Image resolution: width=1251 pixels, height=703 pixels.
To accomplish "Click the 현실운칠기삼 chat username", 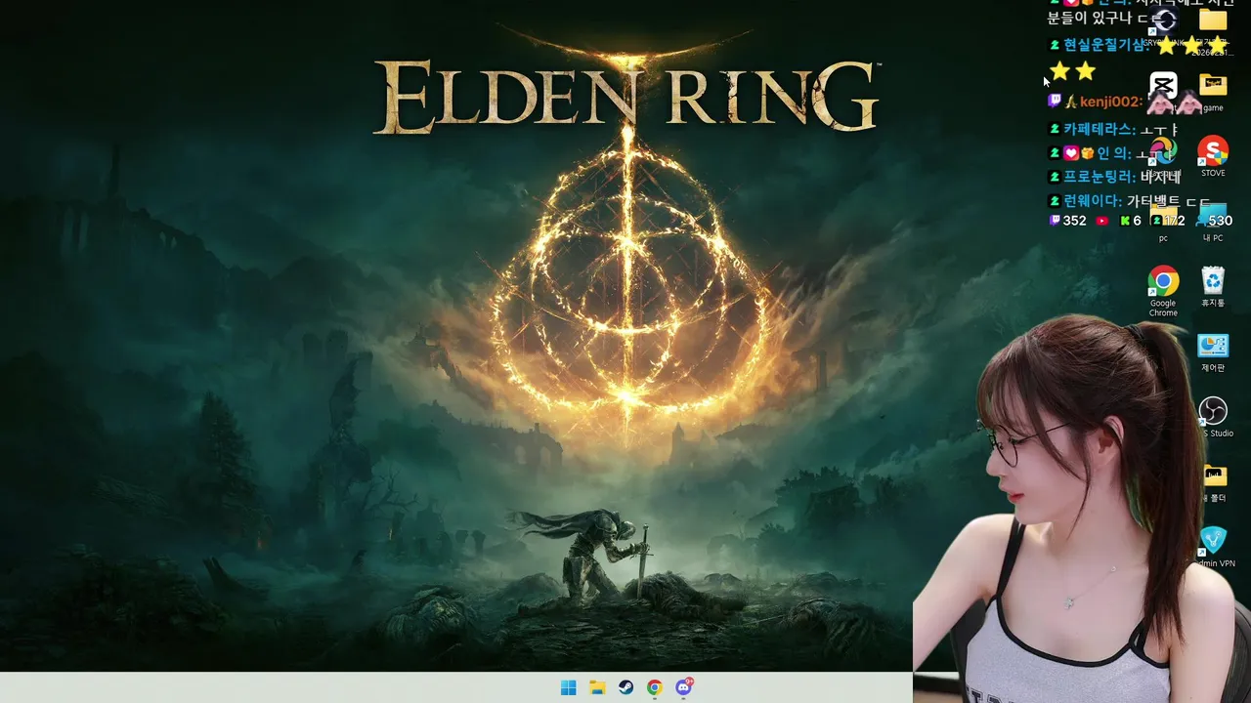I will tap(1105, 45).
